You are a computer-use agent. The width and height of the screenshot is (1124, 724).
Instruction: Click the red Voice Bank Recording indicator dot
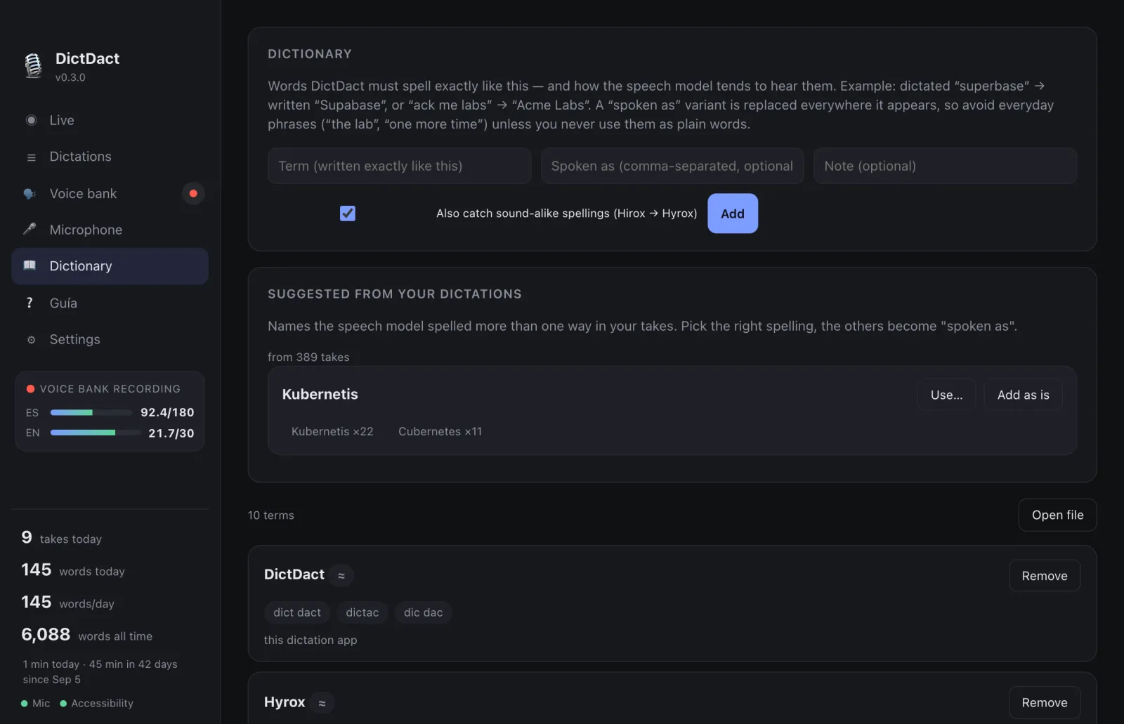pyautogui.click(x=30, y=388)
